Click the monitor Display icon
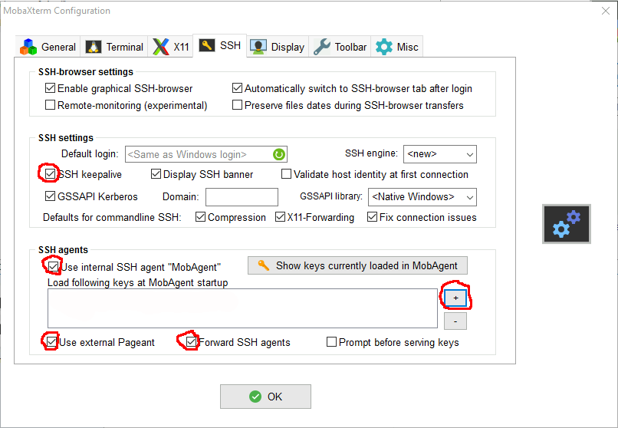 point(258,47)
